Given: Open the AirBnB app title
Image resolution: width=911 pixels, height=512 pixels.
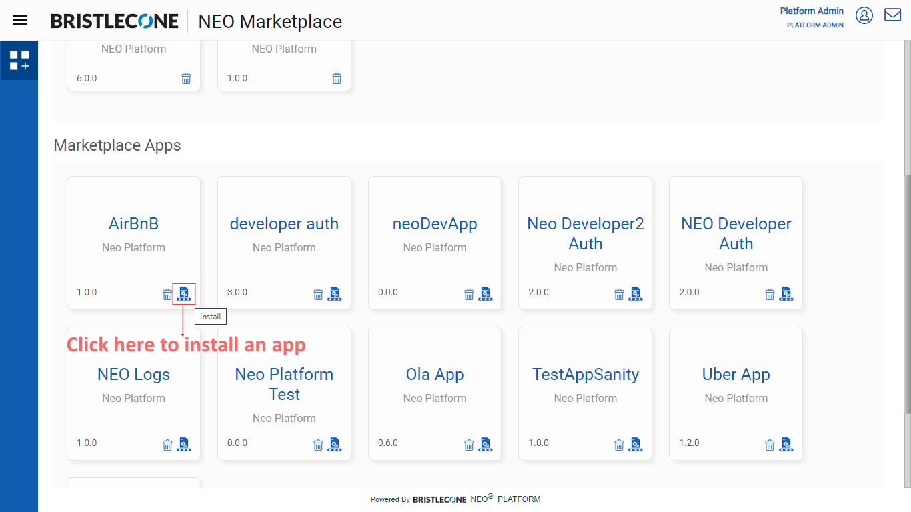Looking at the screenshot, I should pos(133,224).
